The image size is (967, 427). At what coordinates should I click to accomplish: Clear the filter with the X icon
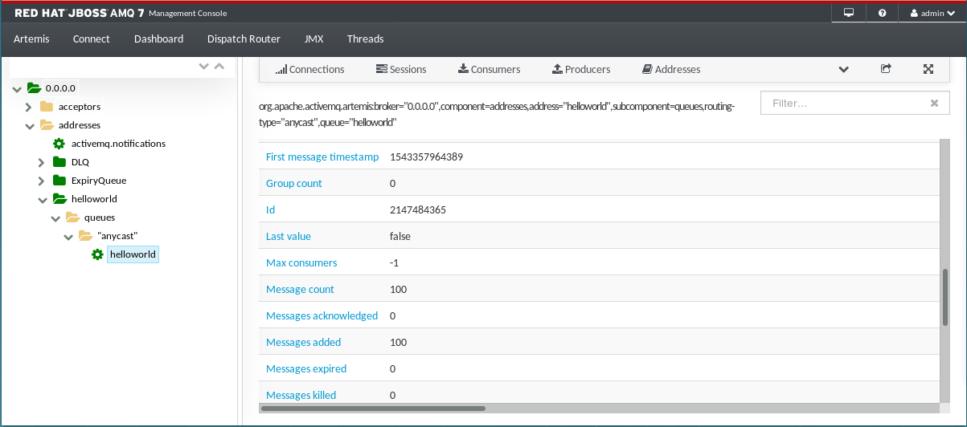point(934,104)
